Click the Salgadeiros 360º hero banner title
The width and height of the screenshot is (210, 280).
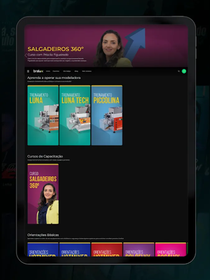point(56,49)
